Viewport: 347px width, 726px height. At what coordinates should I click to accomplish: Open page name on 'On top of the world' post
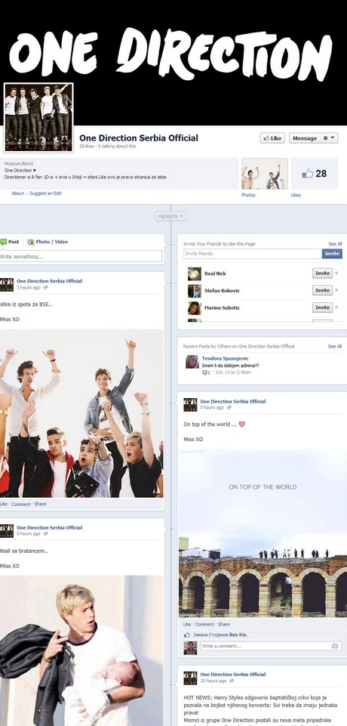(x=233, y=401)
